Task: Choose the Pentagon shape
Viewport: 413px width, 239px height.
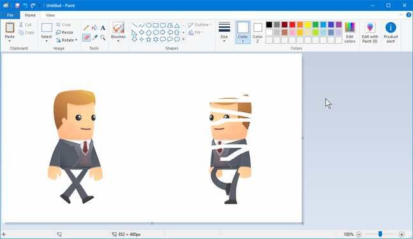Action: click(149, 33)
